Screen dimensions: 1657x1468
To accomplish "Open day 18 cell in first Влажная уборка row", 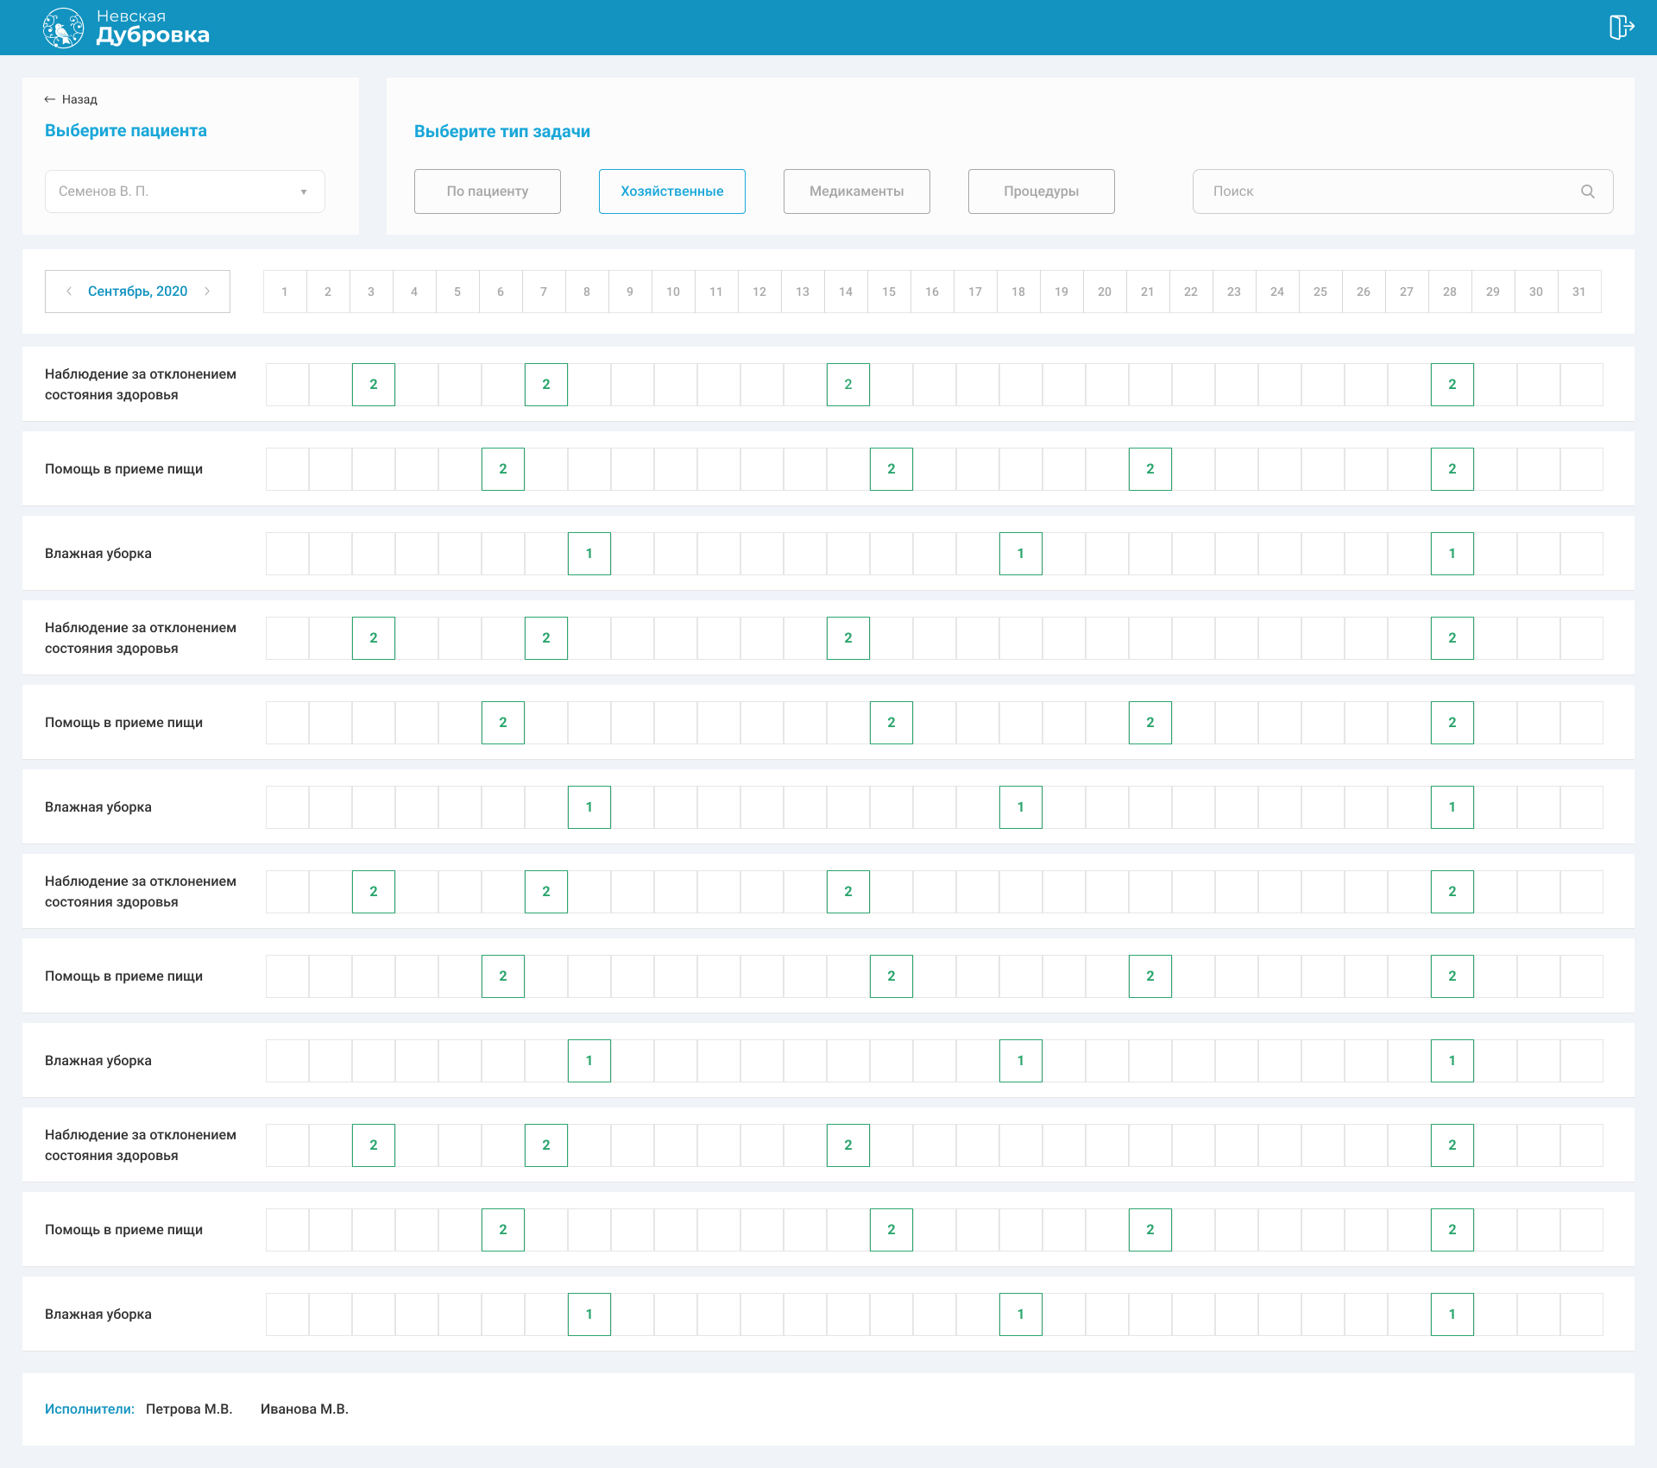I will (x=1021, y=554).
